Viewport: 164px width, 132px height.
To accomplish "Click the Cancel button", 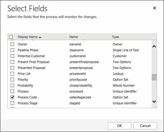I will 145,126.
